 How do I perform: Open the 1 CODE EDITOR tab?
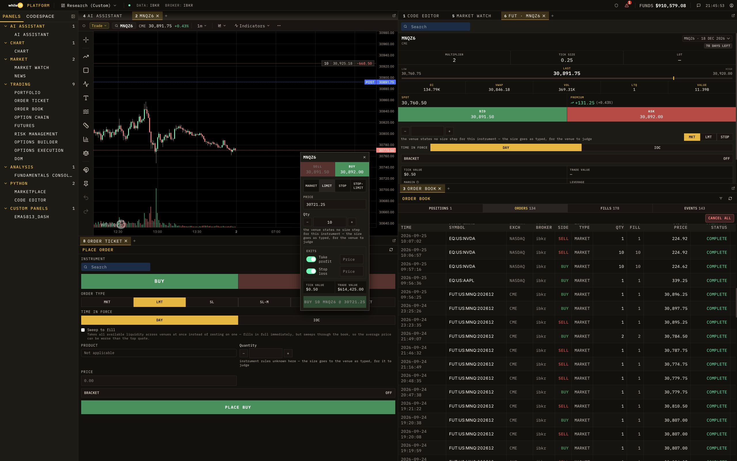[x=421, y=16]
